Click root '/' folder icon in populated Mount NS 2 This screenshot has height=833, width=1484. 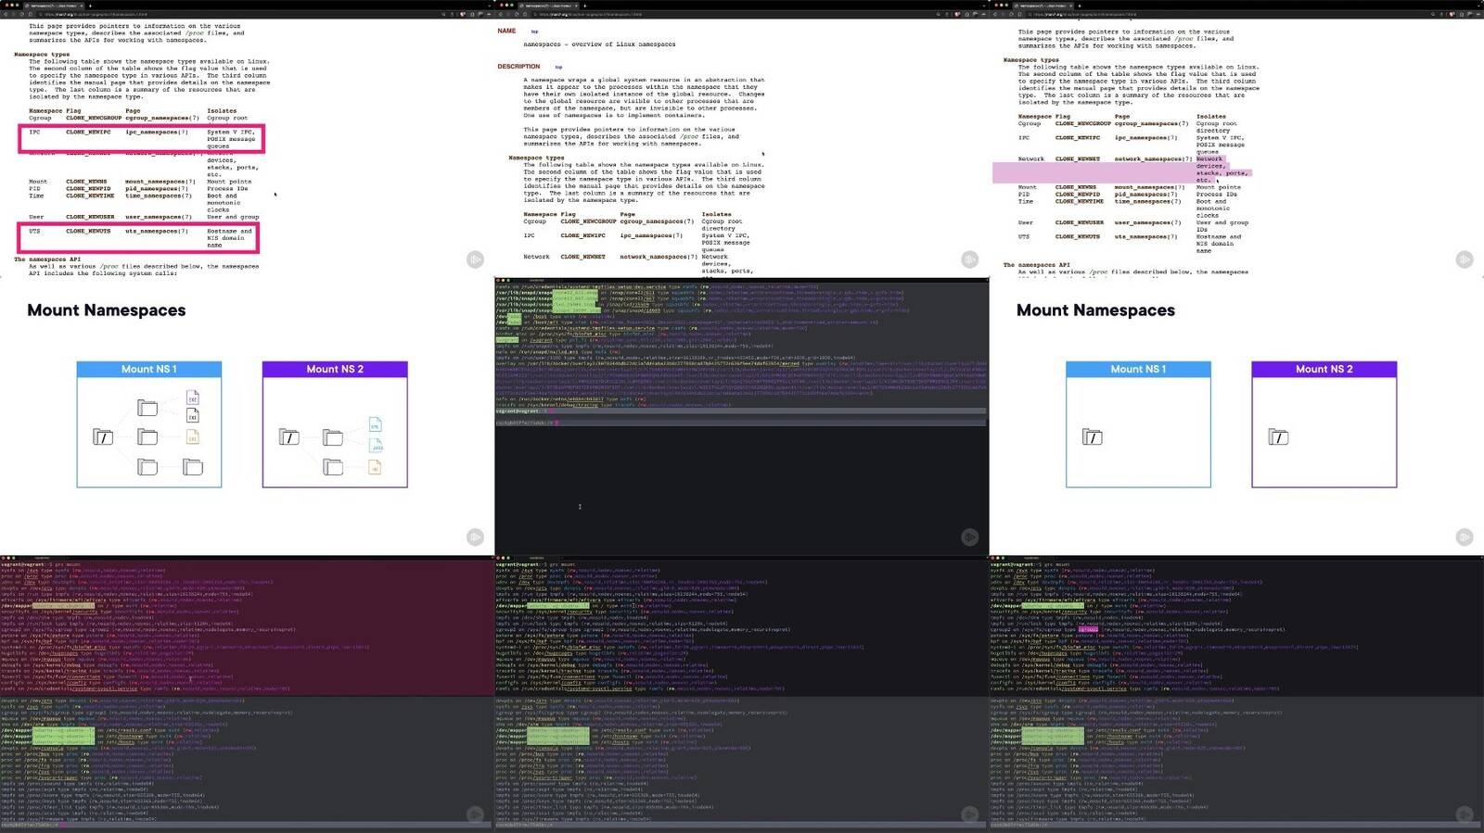click(x=288, y=436)
